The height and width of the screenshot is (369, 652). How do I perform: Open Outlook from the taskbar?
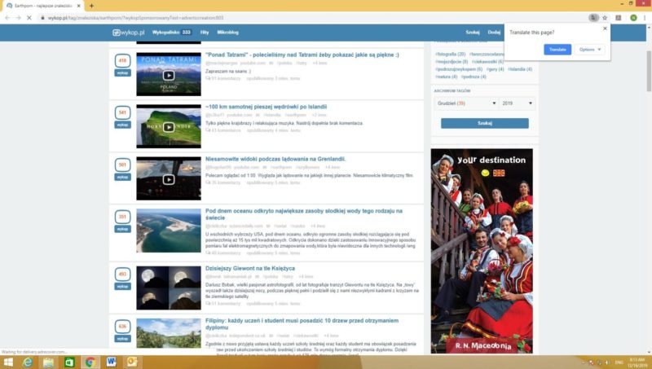(x=132, y=362)
